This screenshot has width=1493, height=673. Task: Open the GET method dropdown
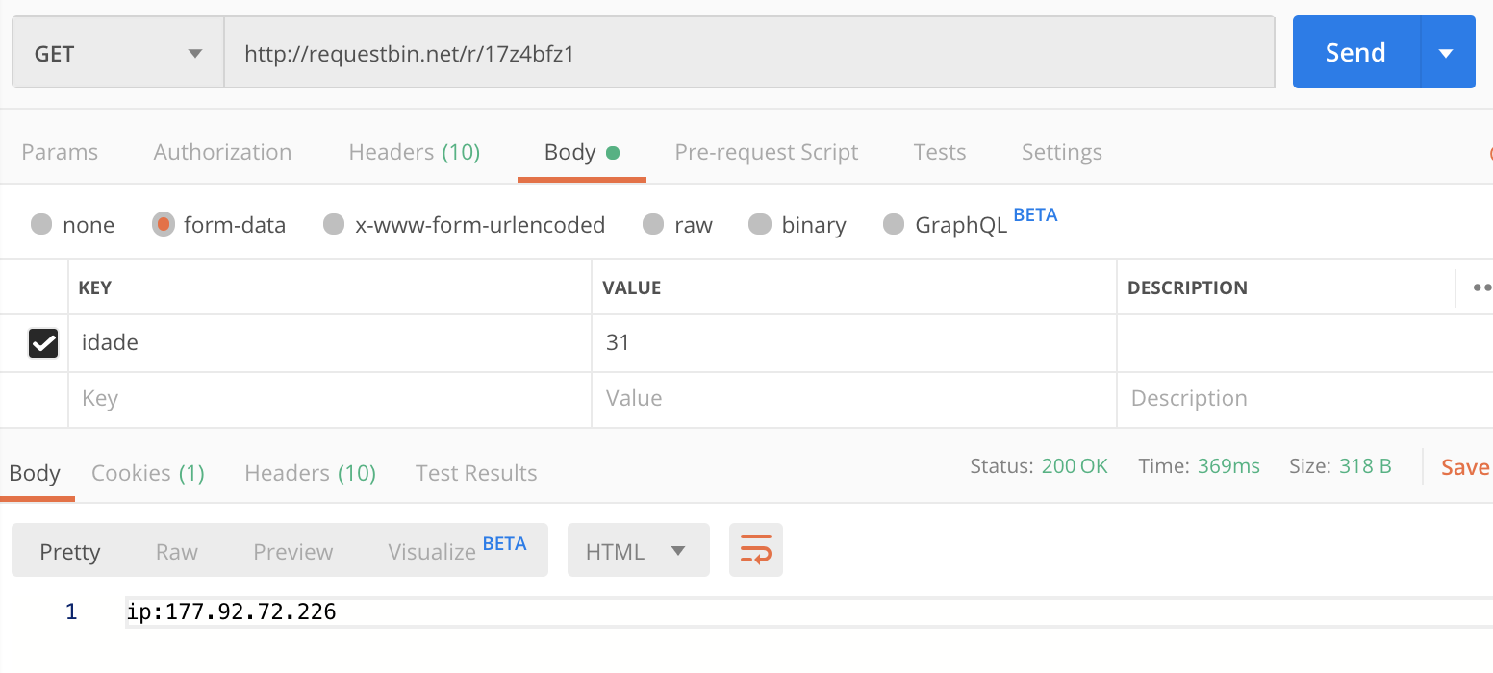pyautogui.click(x=117, y=53)
